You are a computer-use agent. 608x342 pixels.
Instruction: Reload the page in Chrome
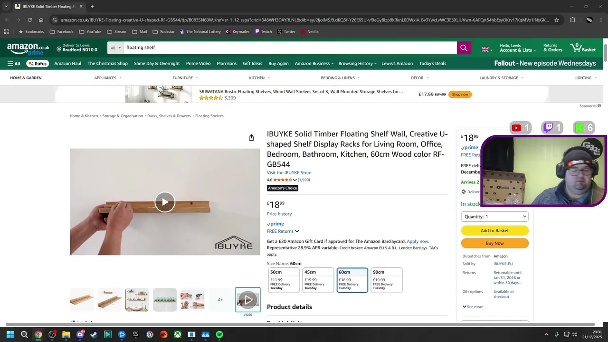[29, 20]
